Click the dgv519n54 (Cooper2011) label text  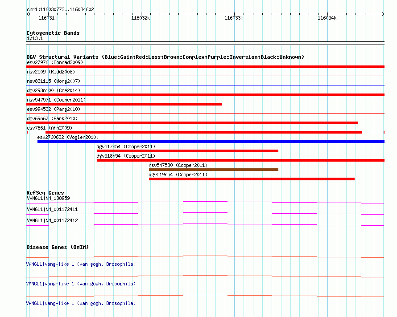pyautogui.click(x=178, y=175)
